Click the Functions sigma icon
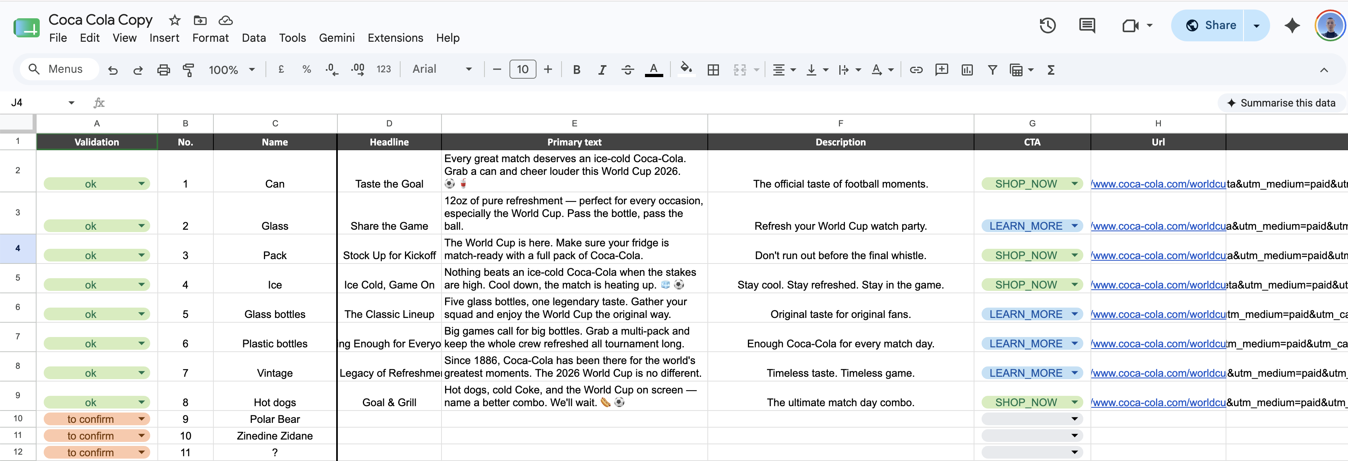1348x461 pixels. 1051,70
